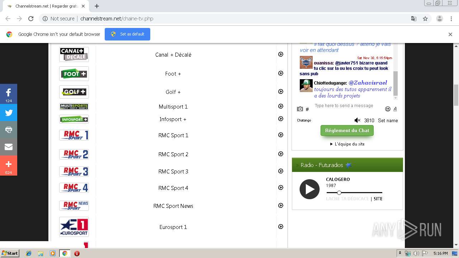Image resolution: width=459 pixels, height=258 pixels.
Task: Expand L'équipe du site section
Action: pyautogui.click(x=347, y=144)
